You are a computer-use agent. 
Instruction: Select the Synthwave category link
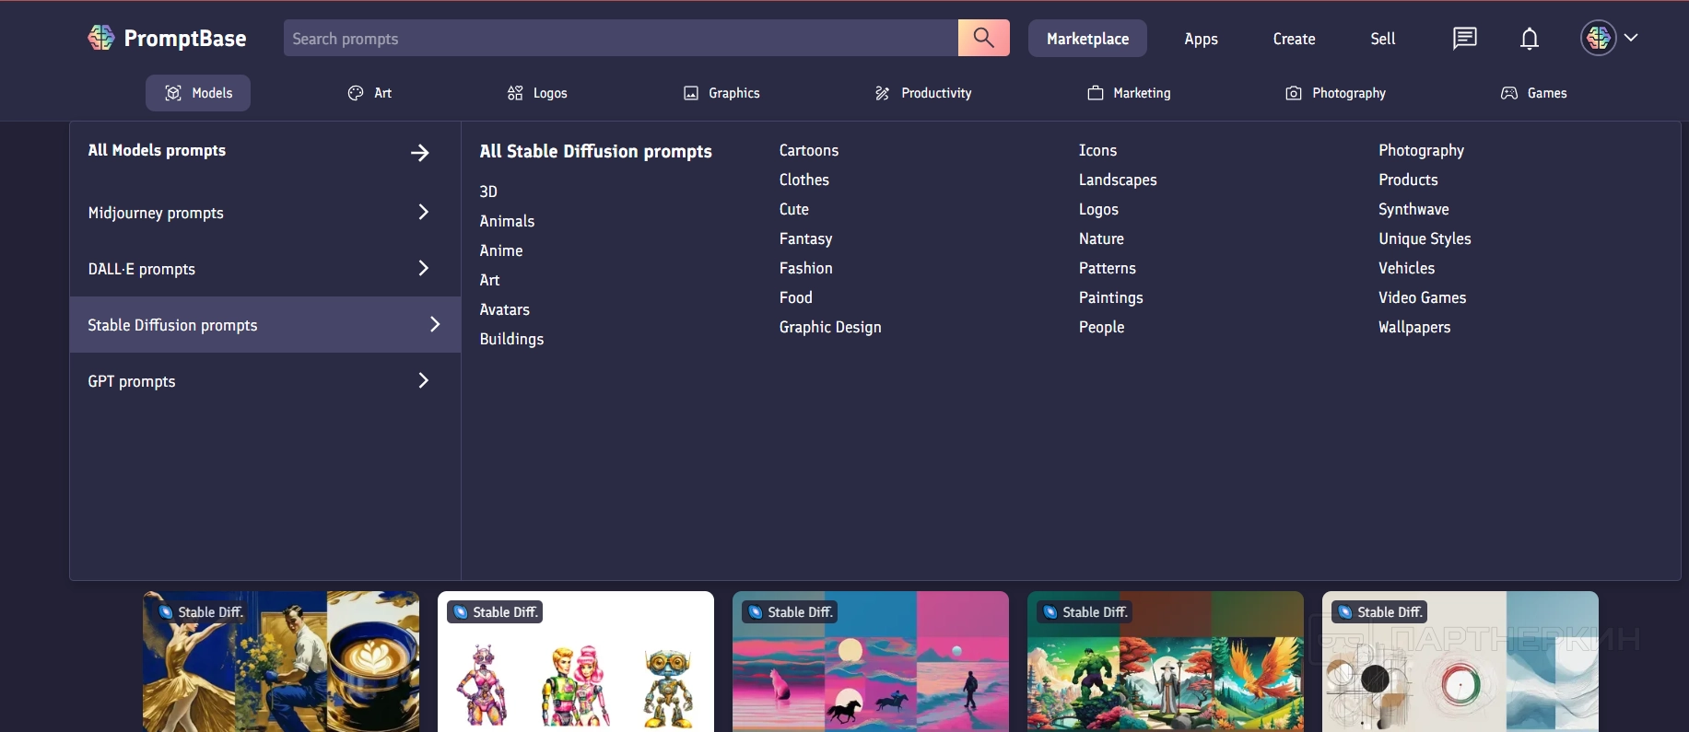[1413, 209]
